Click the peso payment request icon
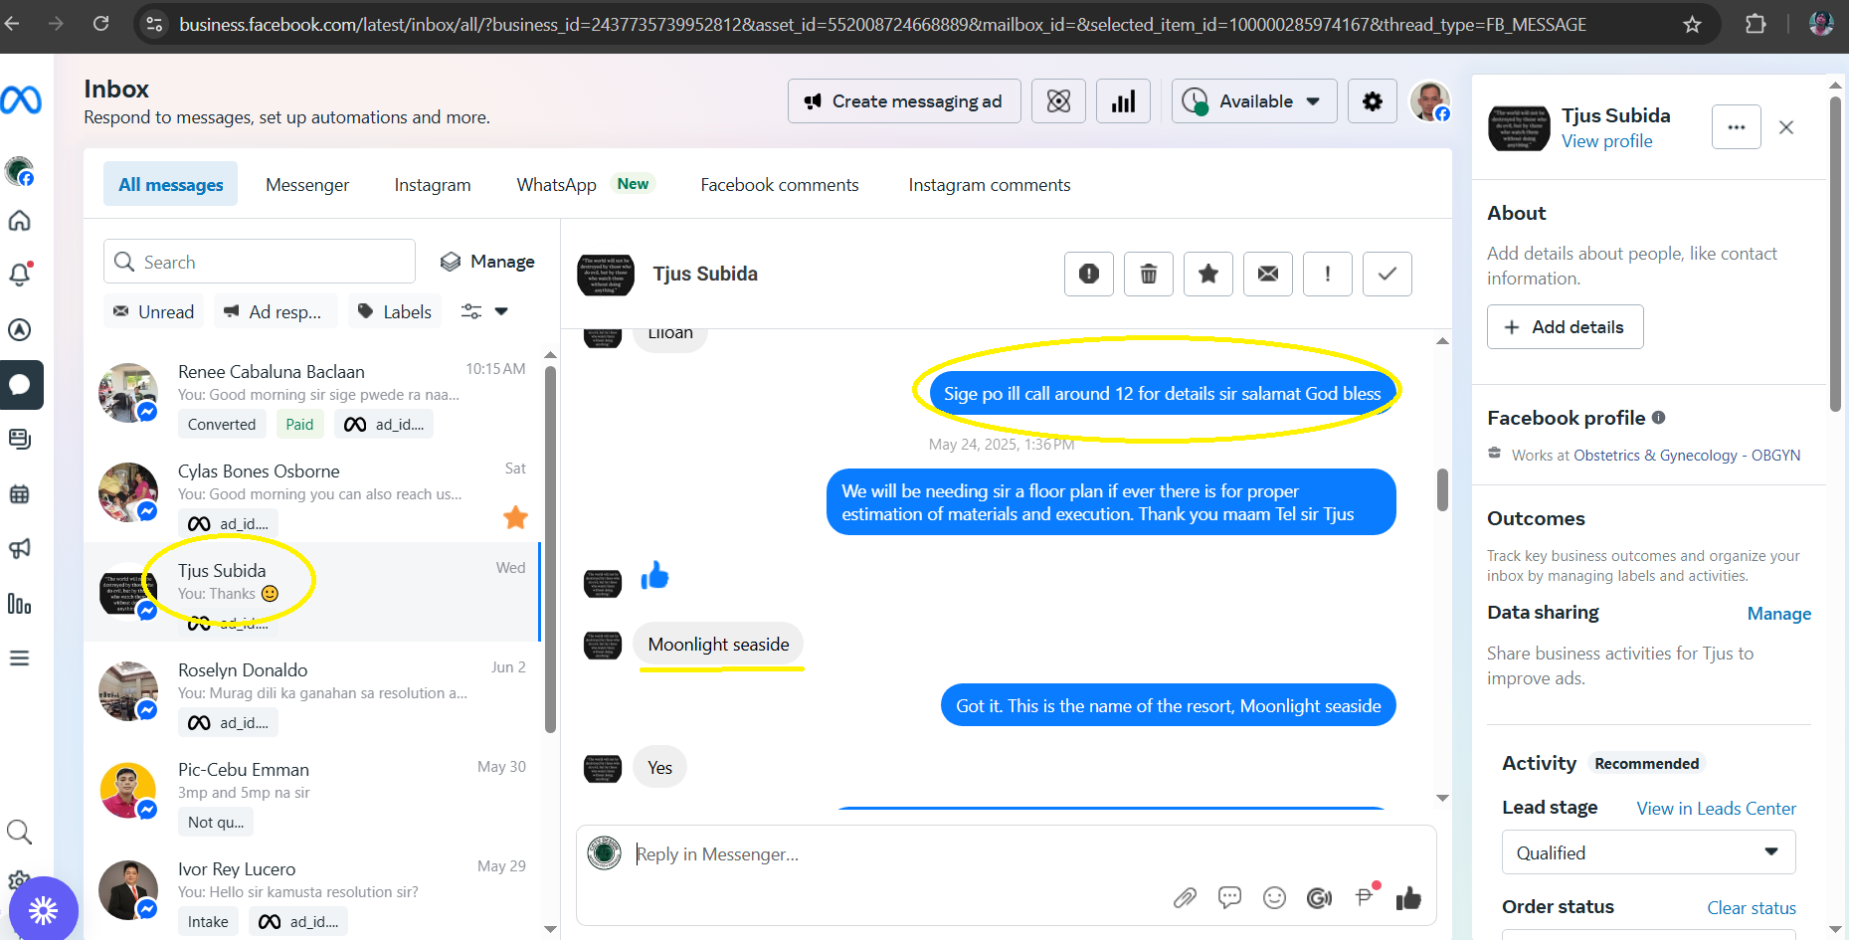Screen dimensions: 1849x940 point(1366,896)
